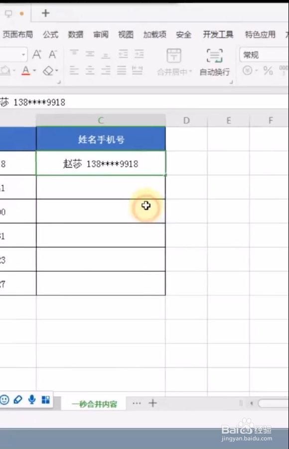Image resolution: width=289 pixels, height=449 pixels.
Task: Select column C header
Action: point(101,120)
